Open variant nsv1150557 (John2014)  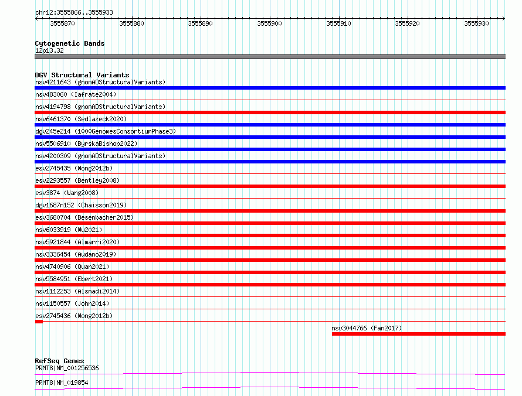pyautogui.click(x=72, y=303)
